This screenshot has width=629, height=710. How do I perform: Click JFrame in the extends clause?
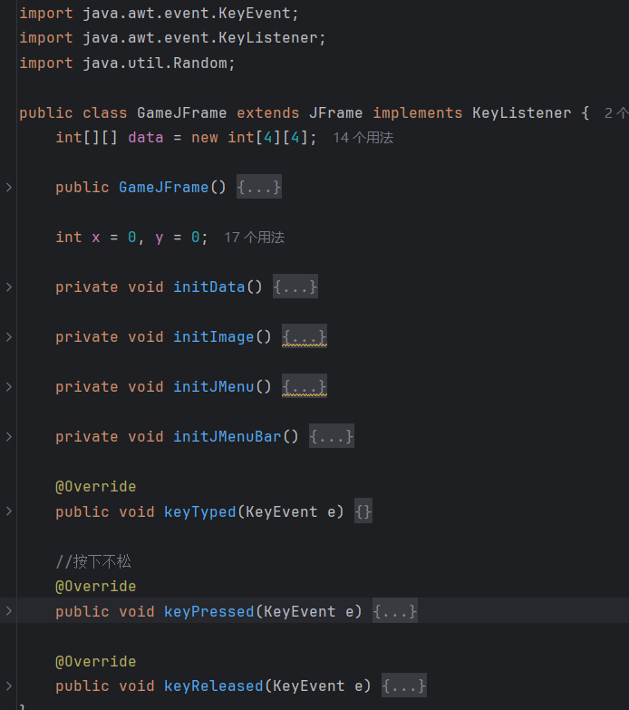click(x=335, y=112)
